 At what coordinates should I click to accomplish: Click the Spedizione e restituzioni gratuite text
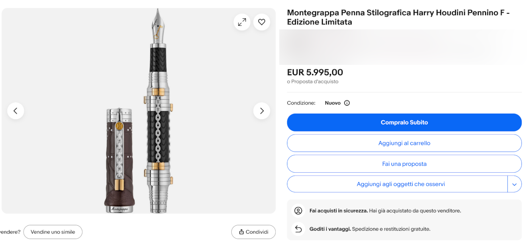pos(391,229)
